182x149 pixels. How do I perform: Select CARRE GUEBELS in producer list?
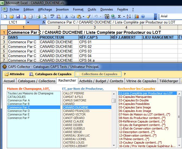[87, 128]
